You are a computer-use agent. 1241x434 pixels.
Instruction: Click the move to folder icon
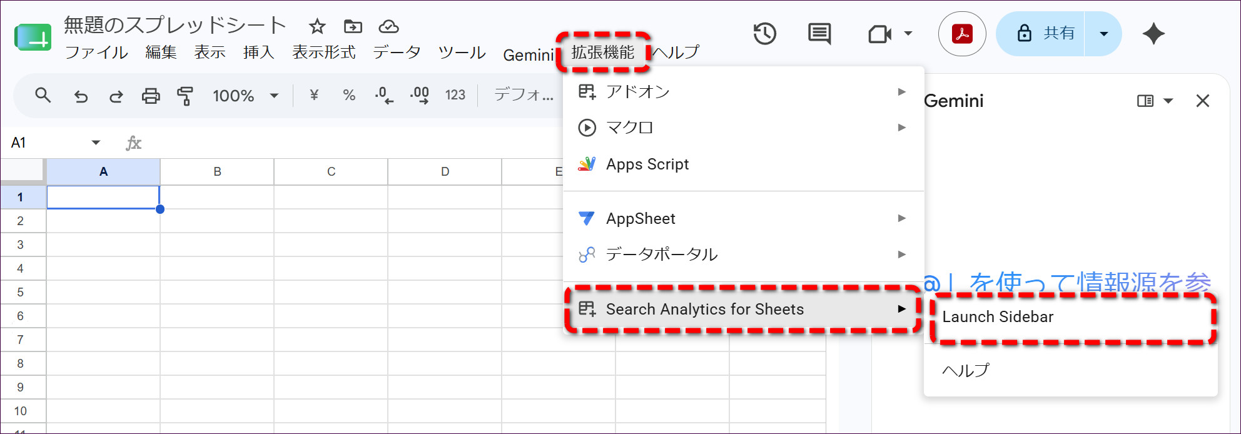pyautogui.click(x=353, y=26)
